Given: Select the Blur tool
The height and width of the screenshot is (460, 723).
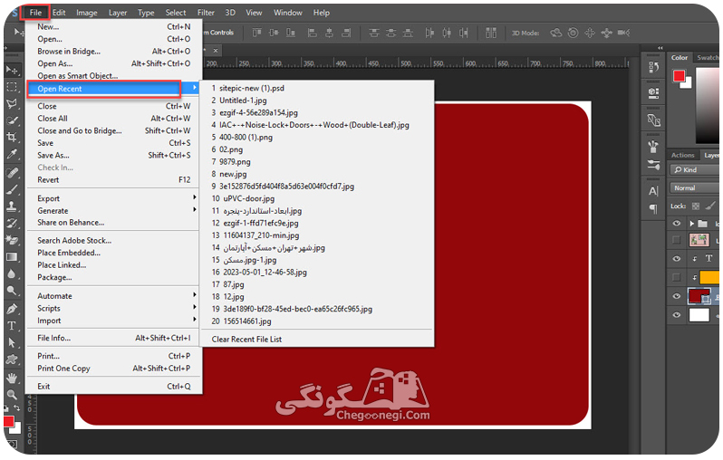Looking at the screenshot, I should [12, 273].
